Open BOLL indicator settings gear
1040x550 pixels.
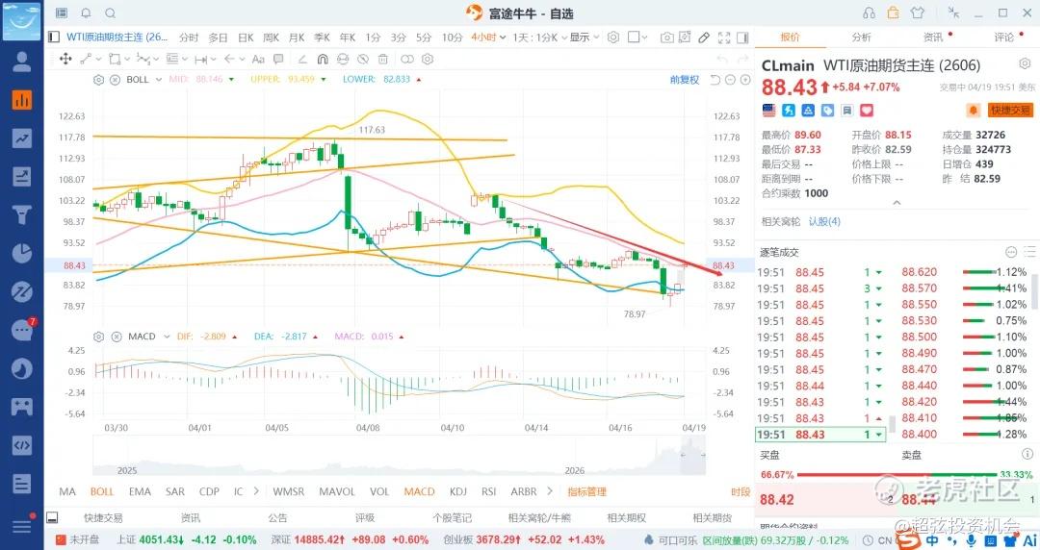click(x=98, y=80)
